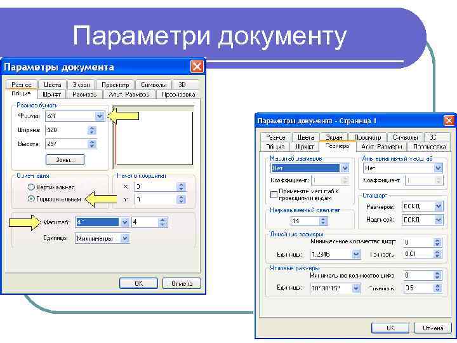Open Стандарт Размеров ЕСКД dropdown
This screenshot has width=457, height=343.
point(439,206)
